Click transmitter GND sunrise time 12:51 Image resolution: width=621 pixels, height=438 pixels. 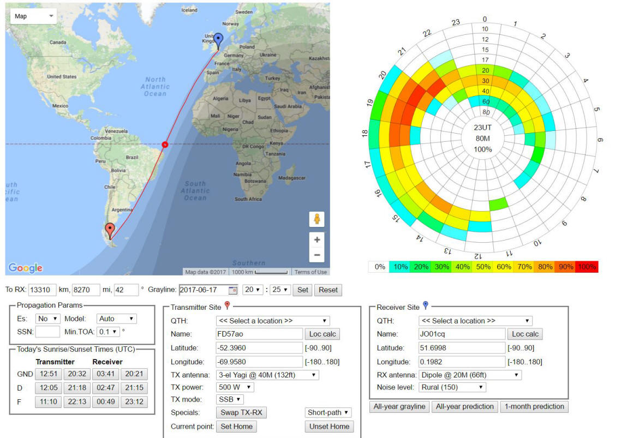tap(47, 374)
